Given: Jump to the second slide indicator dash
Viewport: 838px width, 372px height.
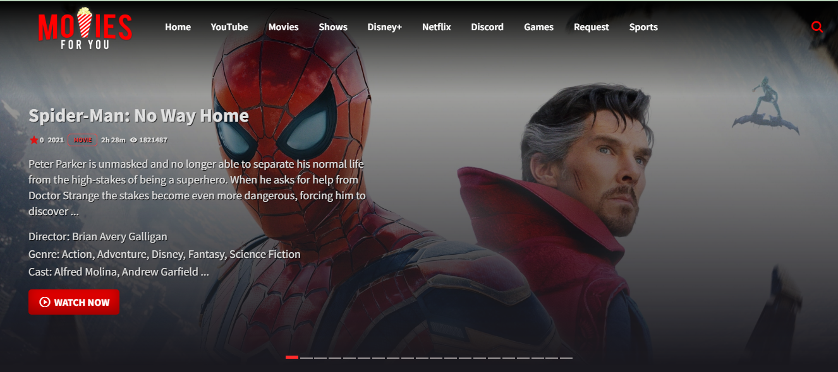Looking at the screenshot, I should pyautogui.click(x=307, y=357).
